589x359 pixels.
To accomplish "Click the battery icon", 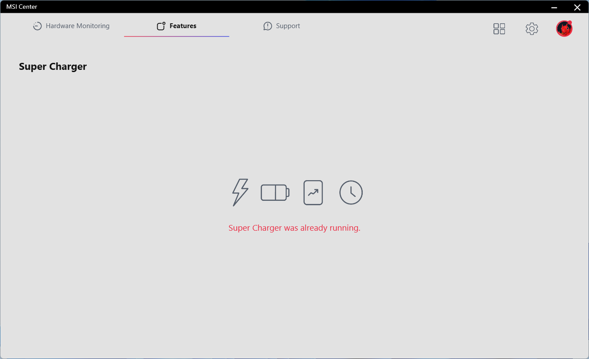I will click(x=275, y=192).
